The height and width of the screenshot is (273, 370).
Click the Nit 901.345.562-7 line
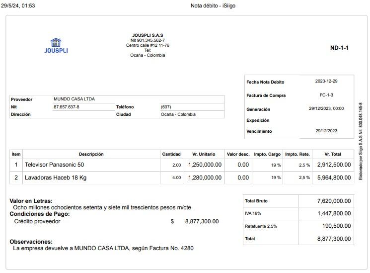coord(148,40)
